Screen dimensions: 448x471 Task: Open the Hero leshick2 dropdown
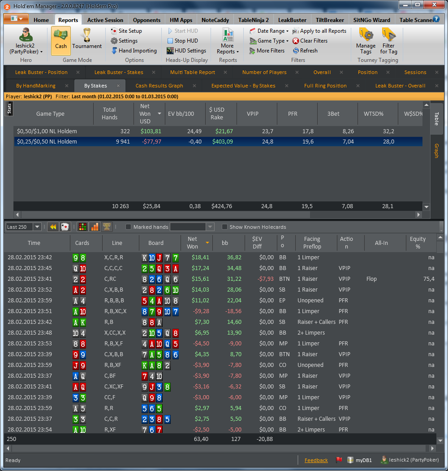click(x=25, y=41)
